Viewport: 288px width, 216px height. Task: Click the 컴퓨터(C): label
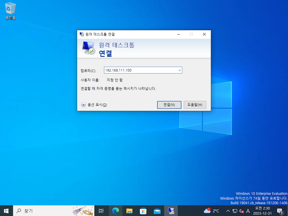88,71
